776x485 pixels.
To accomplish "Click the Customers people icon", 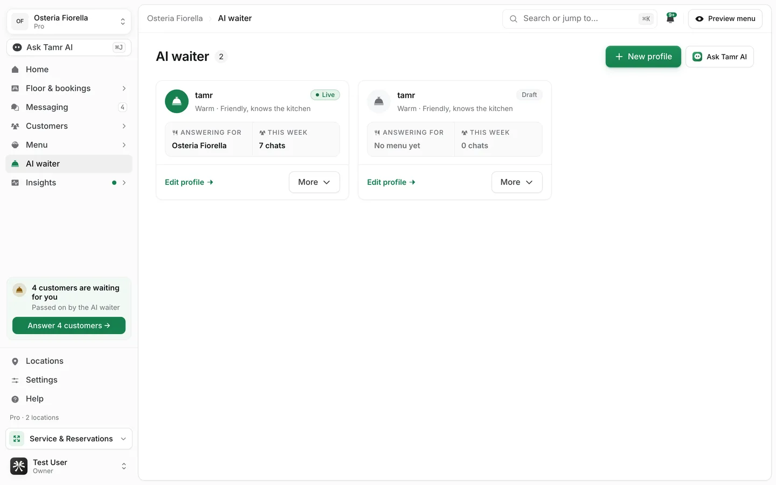I will 15,126.
